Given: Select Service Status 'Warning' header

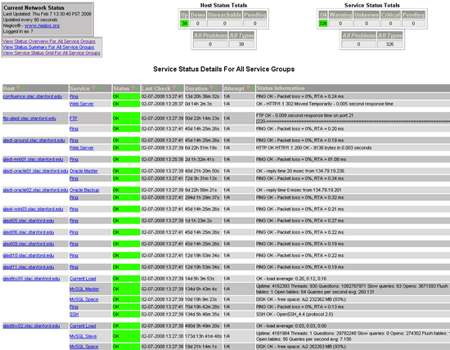Looking at the screenshot, I should coord(340,15).
